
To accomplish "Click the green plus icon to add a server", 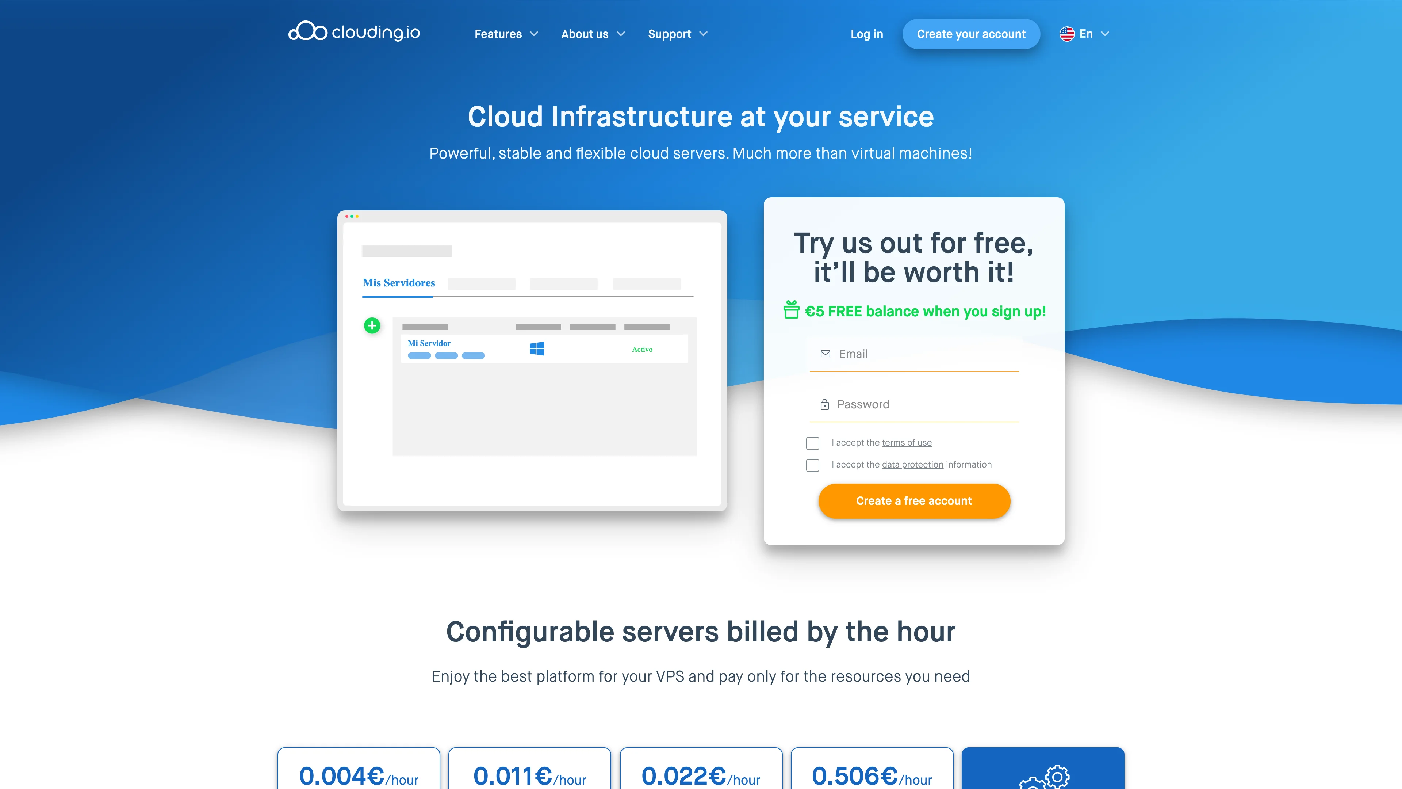I will (x=372, y=325).
